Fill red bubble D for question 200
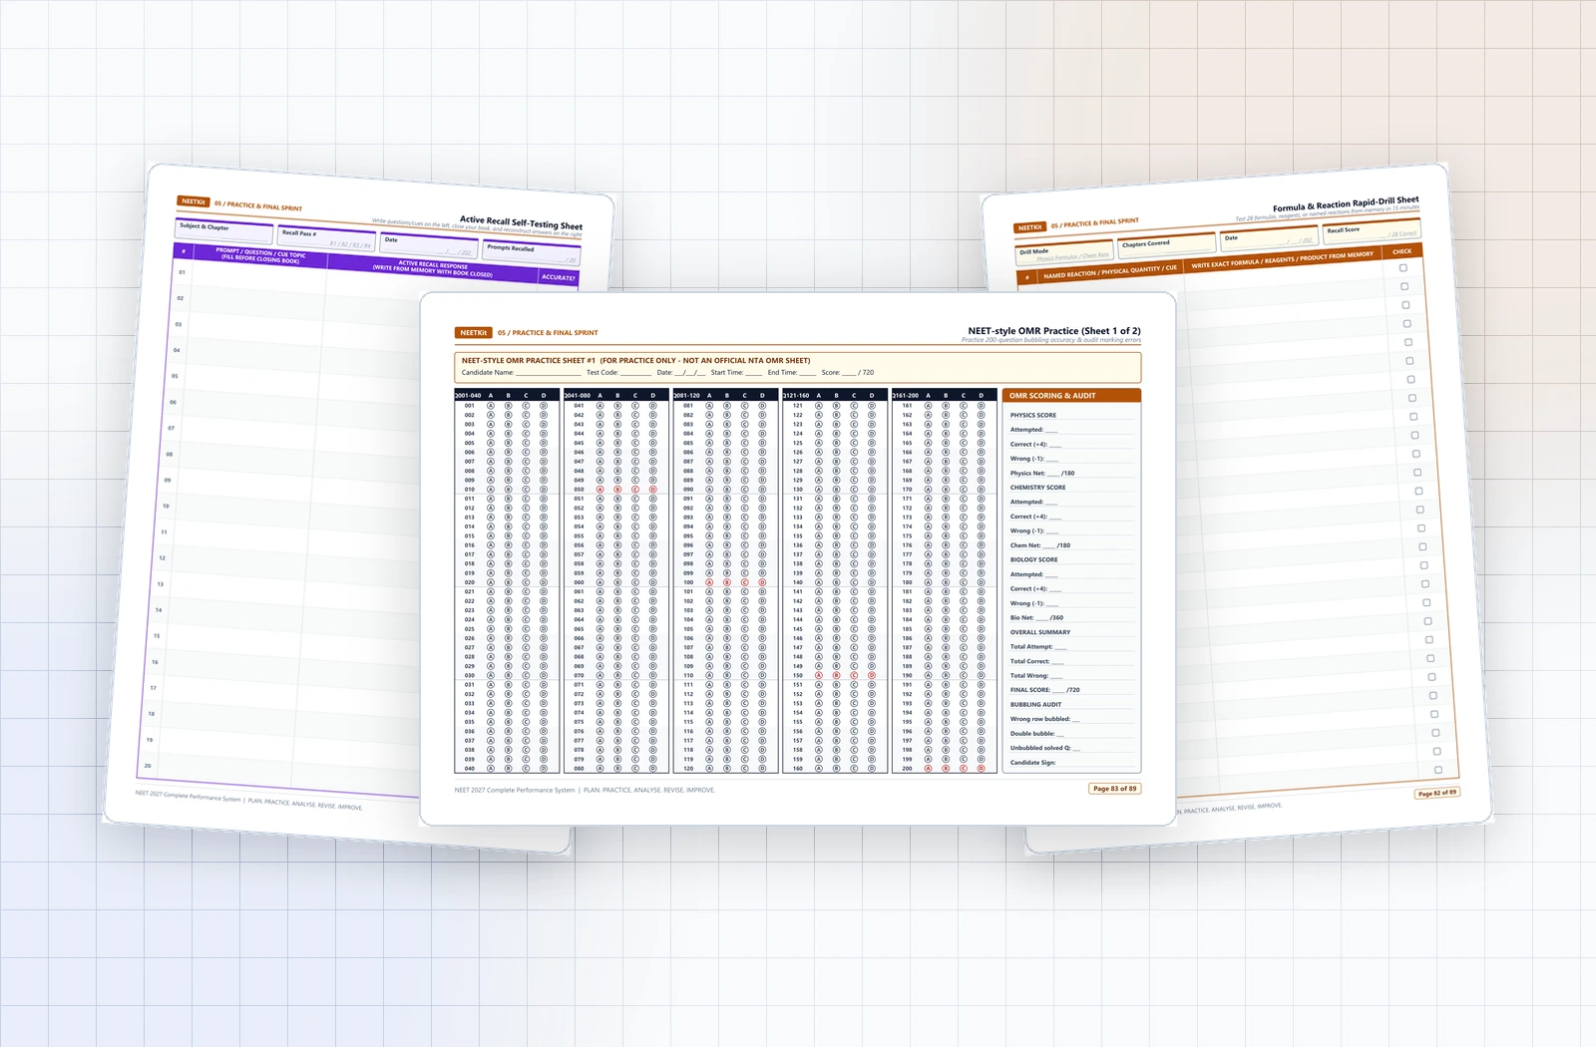The height and width of the screenshot is (1047, 1596). coord(982,769)
